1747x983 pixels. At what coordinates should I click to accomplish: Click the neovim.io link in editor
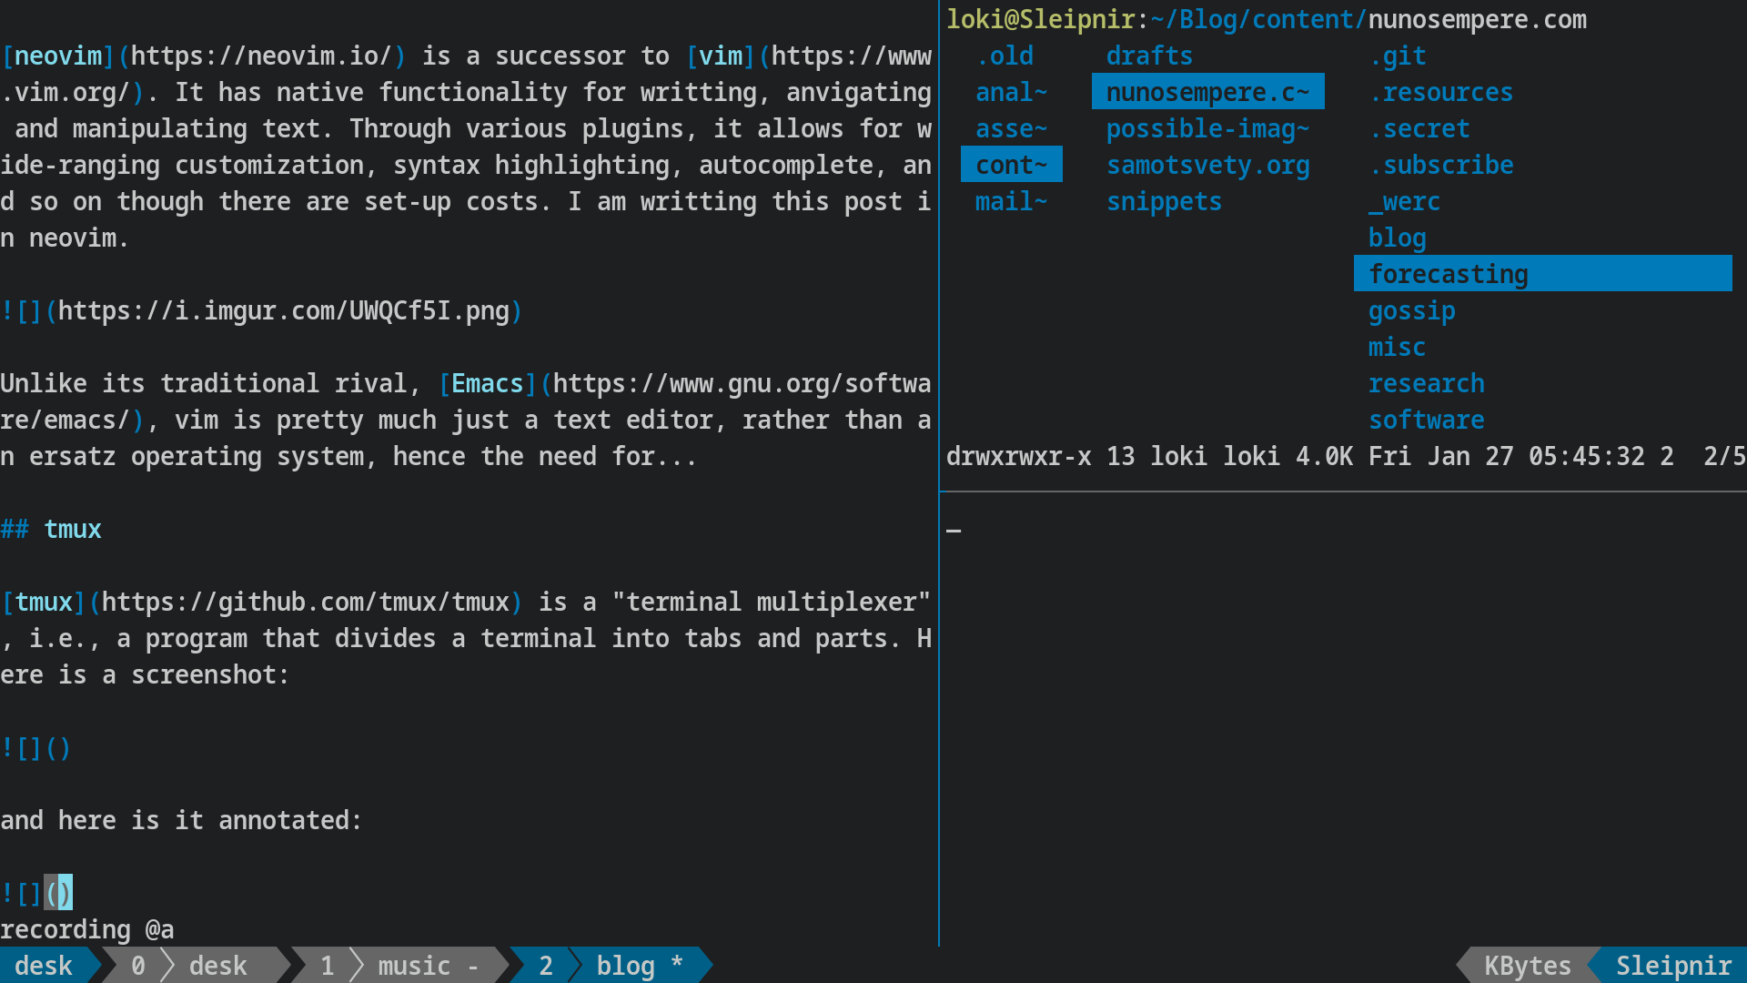[261, 56]
